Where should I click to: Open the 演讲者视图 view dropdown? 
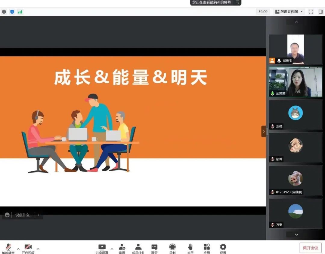(x=289, y=12)
